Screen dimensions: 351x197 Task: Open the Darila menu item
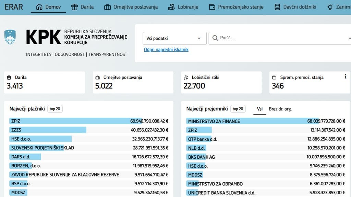click(x=83, y=7)
